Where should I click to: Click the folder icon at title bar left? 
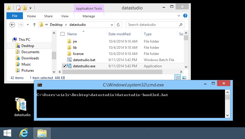[9, 8]
